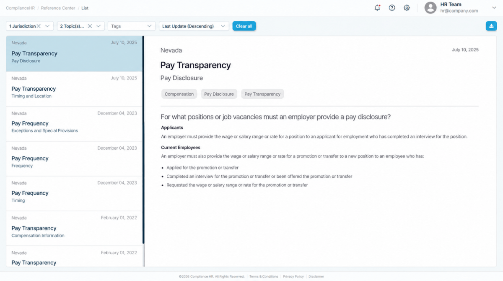Open the Last Update (Descending) sort dropdown
503x281 pixels.
[194, 26]
